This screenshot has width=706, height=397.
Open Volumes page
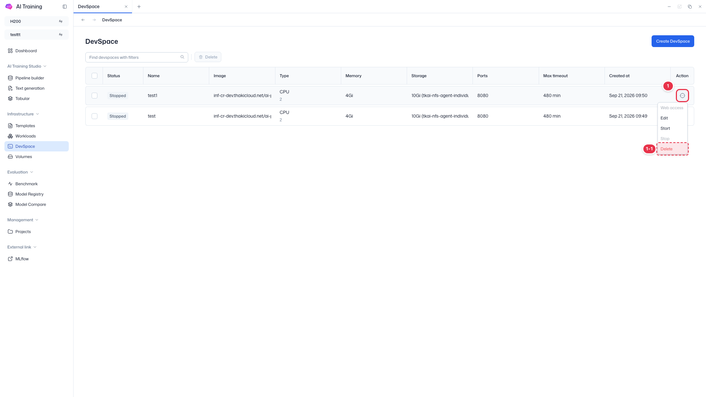[x=36, y=157]
